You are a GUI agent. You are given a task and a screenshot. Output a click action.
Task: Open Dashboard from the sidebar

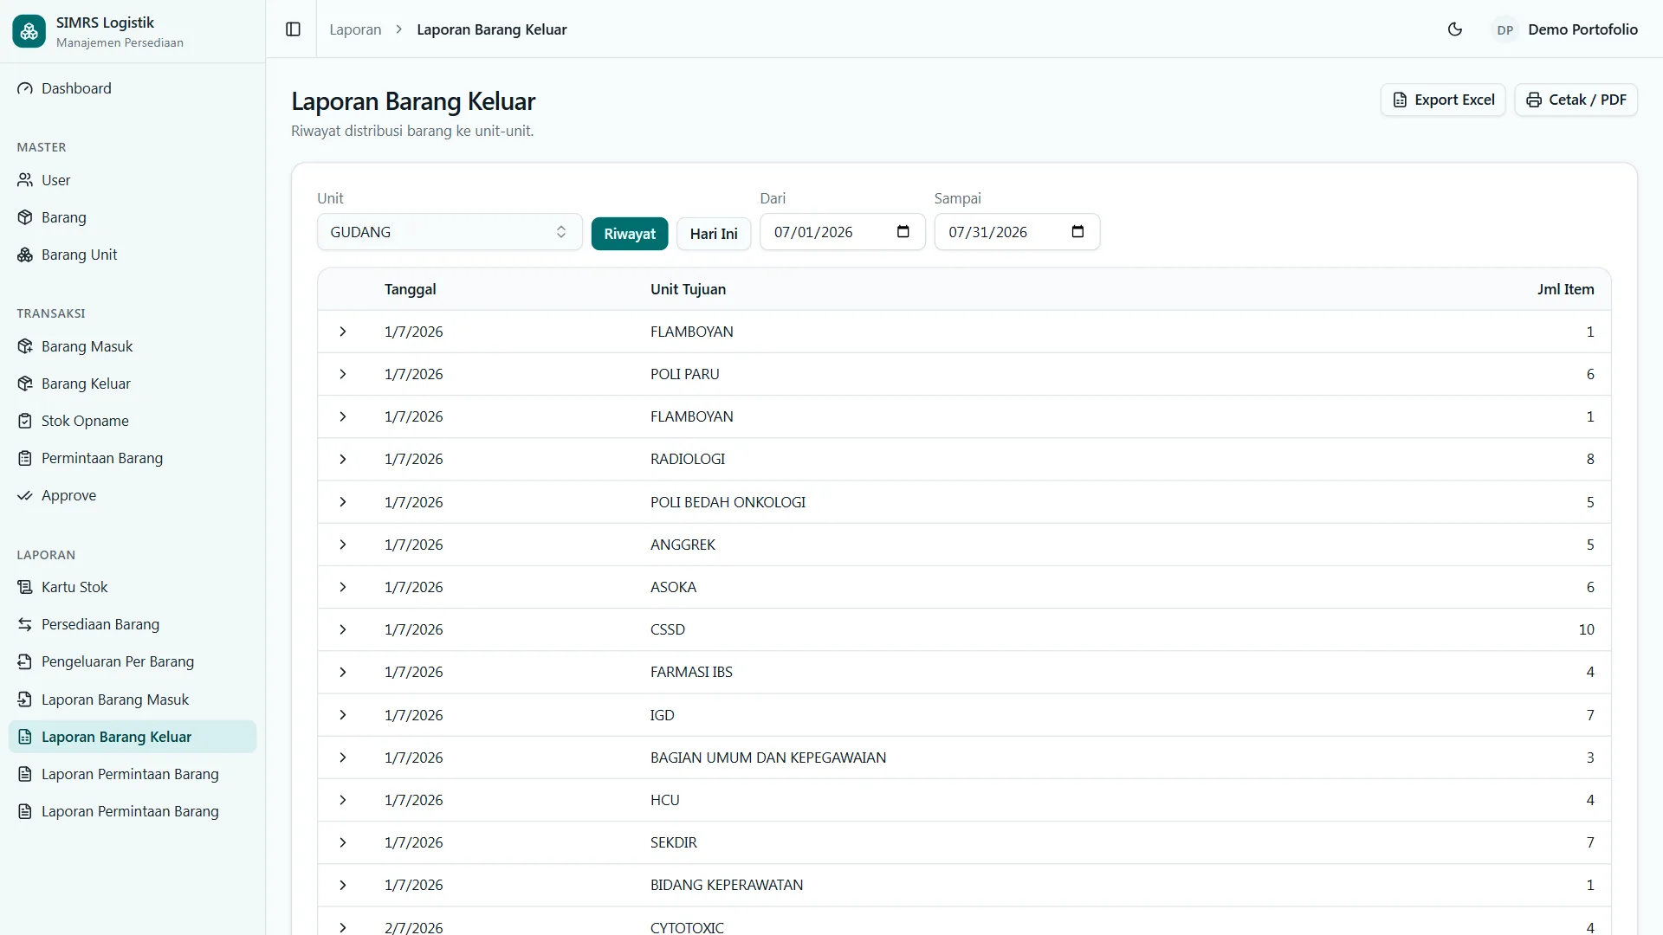133,88
